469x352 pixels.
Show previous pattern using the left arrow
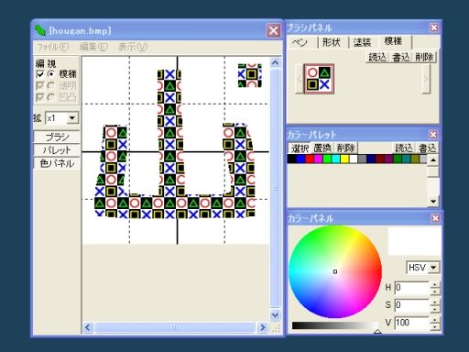300,79
